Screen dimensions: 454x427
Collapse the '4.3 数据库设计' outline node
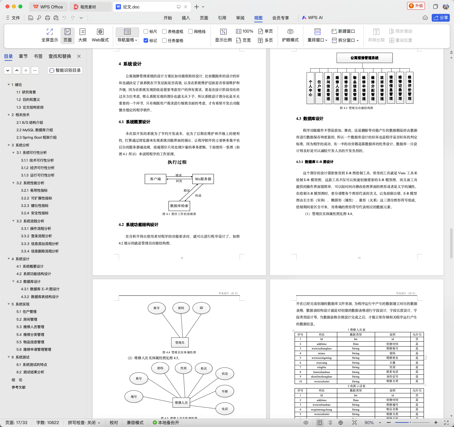tap(13, 282)
